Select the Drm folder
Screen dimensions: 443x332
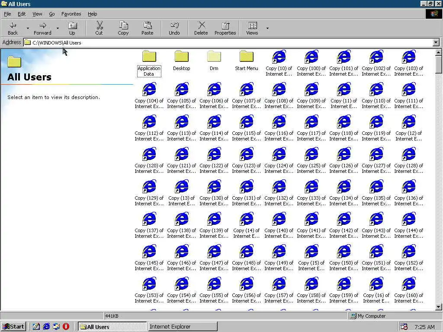pyautogui.click(x=214, y=61)
